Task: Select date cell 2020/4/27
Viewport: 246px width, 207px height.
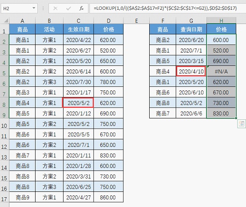Action: (79, 197)
